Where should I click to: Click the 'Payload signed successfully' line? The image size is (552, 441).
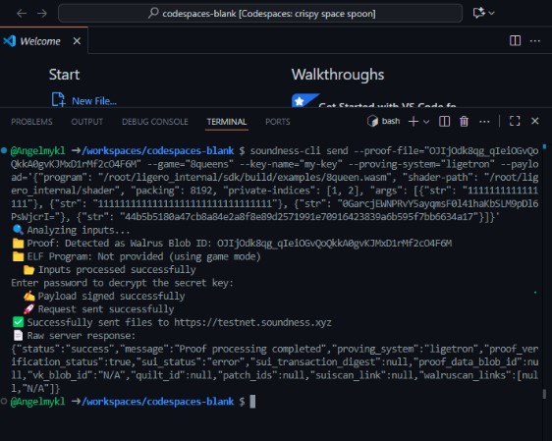104,296
